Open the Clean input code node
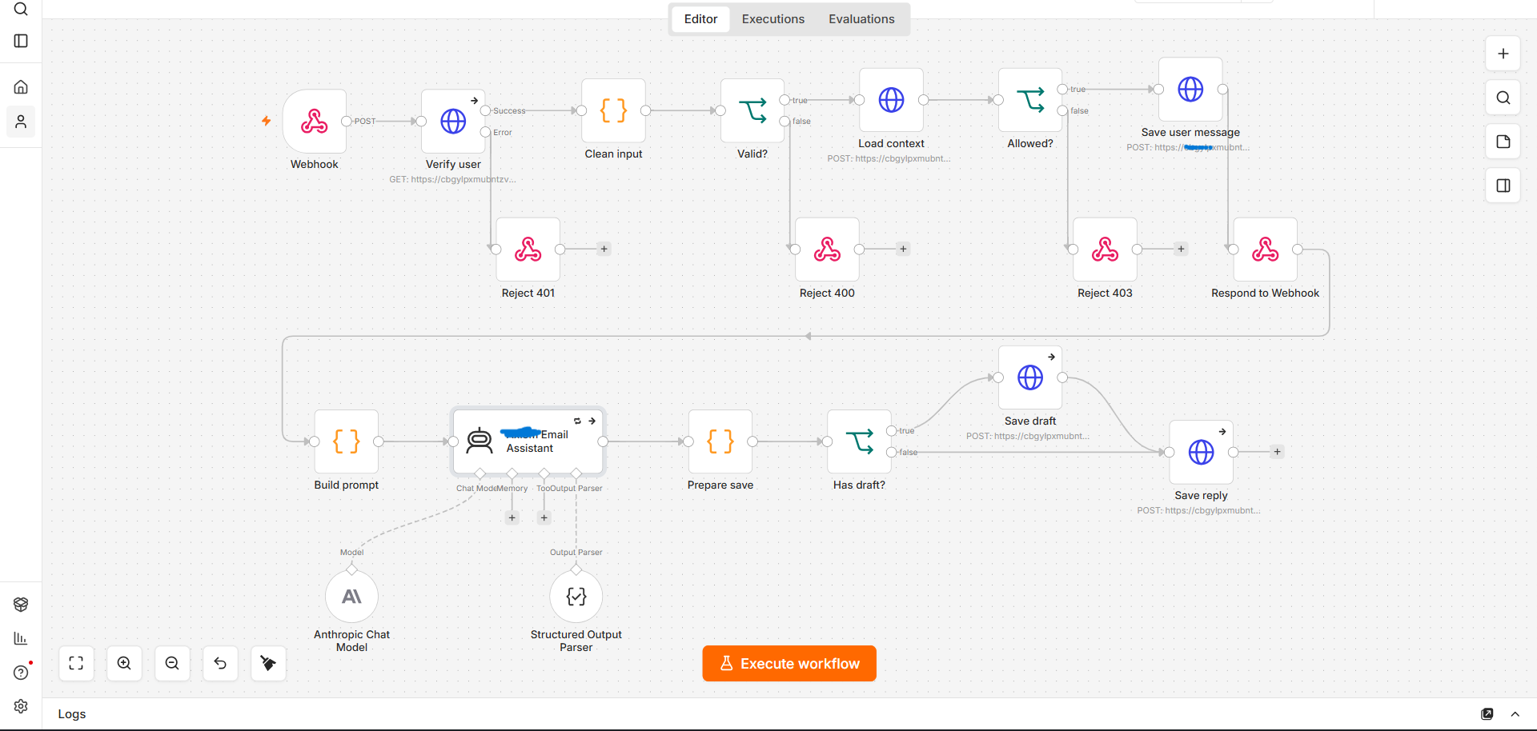 tap(613, 111)
